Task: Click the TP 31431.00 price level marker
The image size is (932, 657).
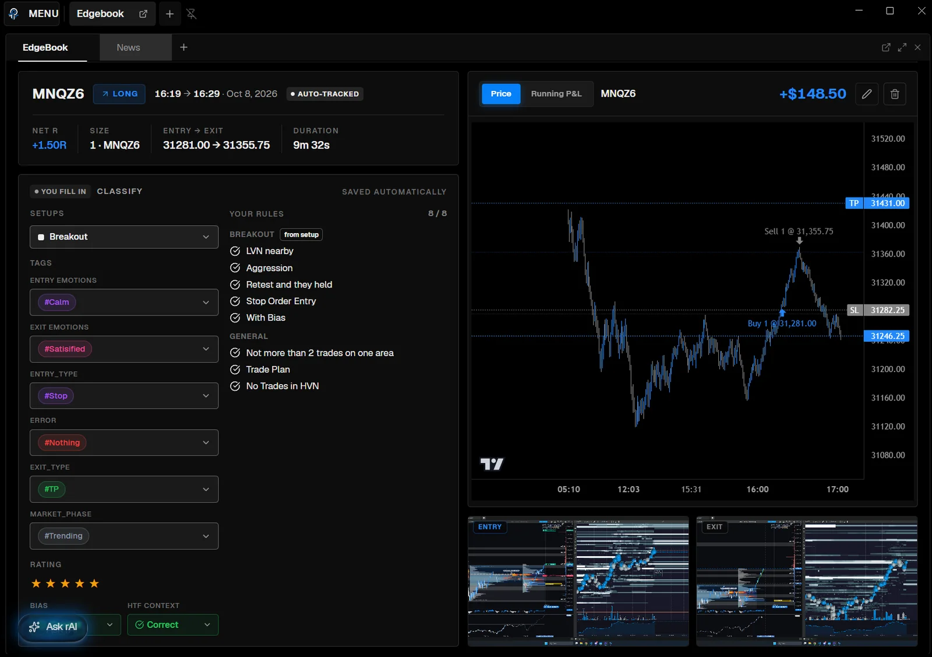Action: (877, 203)
